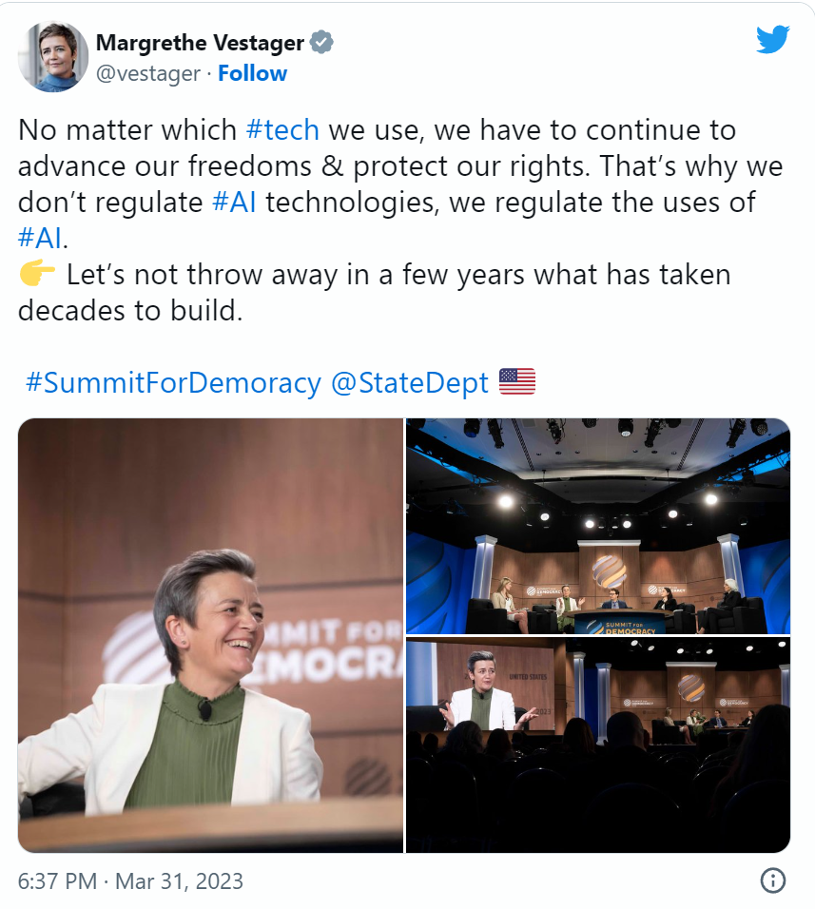Open the wide panel stage photo
The width and height of the screenshot is (815, 909).
point(598,526)
